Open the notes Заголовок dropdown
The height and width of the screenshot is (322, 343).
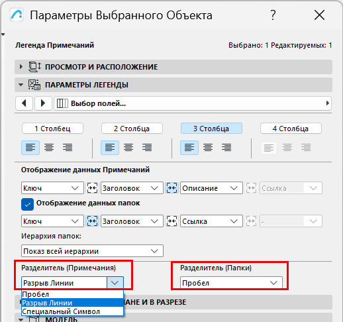(132, 188)
